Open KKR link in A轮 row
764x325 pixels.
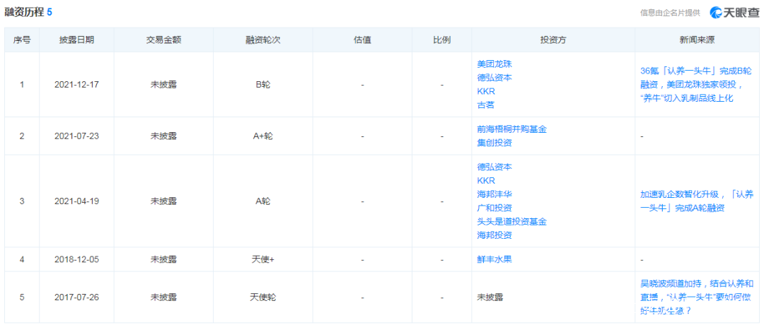[x=485, y=180]
